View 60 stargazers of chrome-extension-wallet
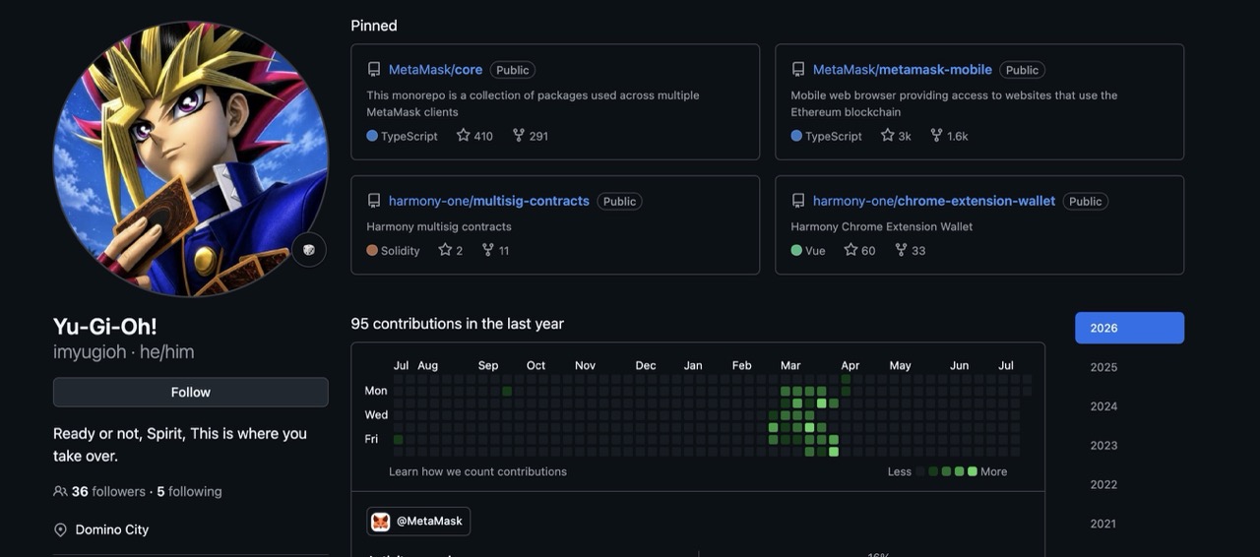This screenshot has width=1260, height=557. pos(859,250)
